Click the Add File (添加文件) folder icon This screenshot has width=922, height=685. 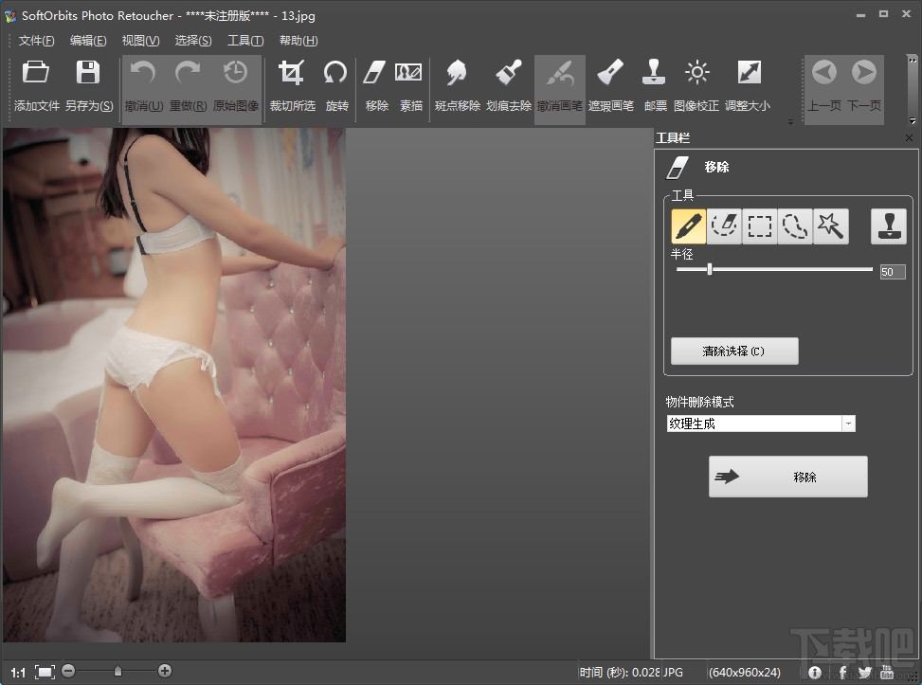point(36,73)
